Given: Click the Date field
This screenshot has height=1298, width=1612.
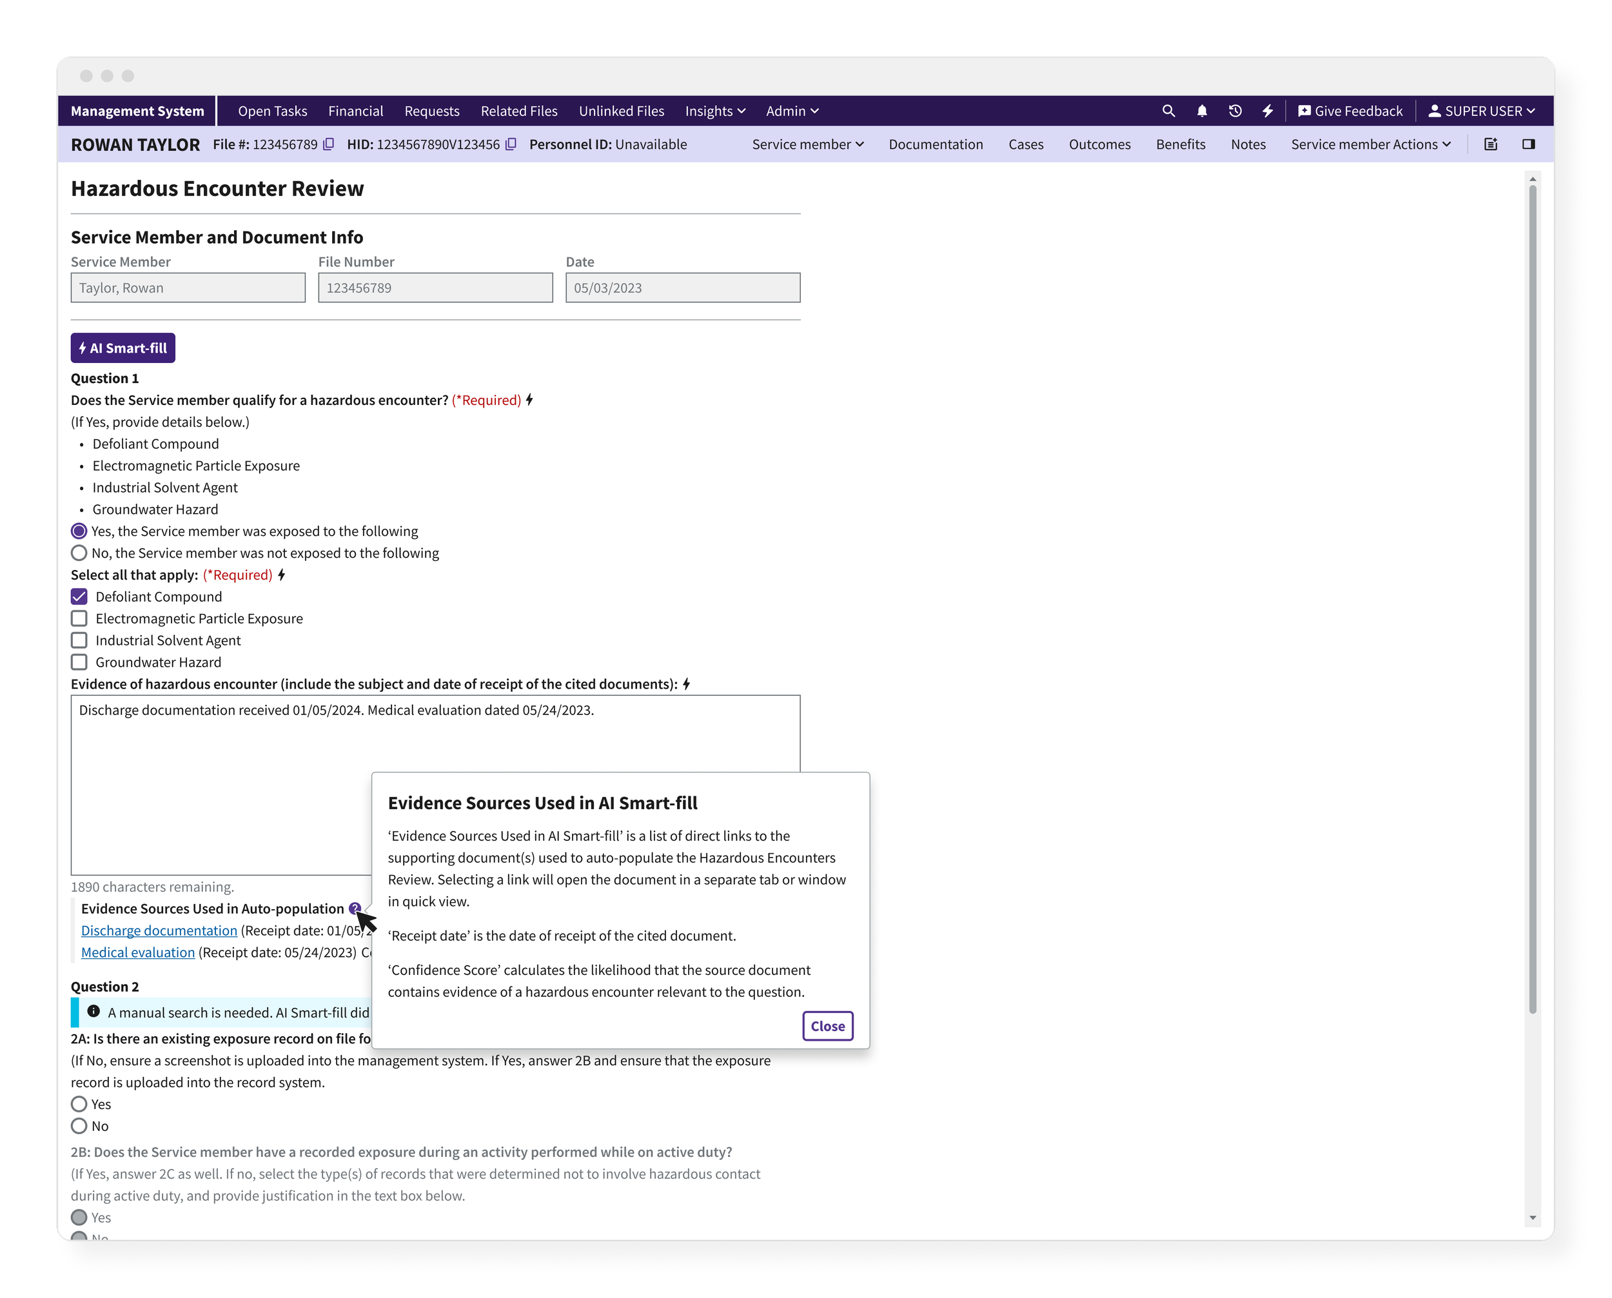Looking at the screenshot, I should 682,287.
